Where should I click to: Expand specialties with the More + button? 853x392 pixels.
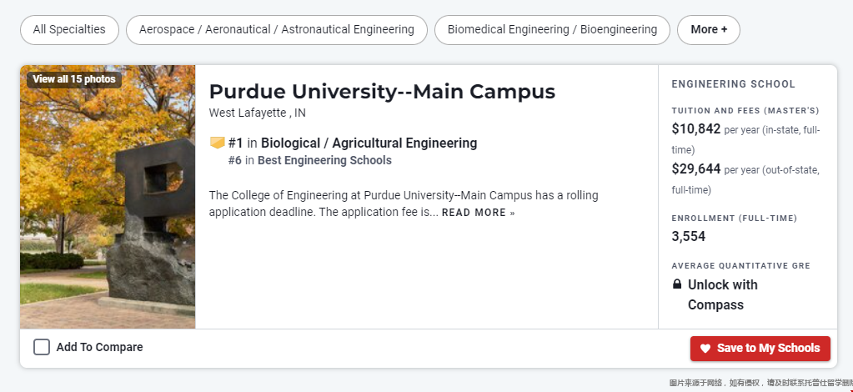click(x=708, y=30)
